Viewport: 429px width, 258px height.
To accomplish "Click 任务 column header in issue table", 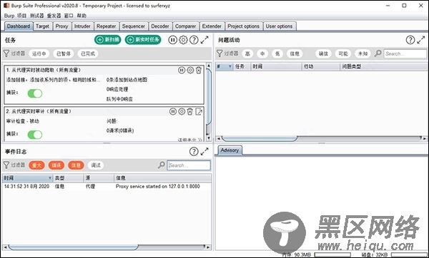I will click(x=242, y=66).
